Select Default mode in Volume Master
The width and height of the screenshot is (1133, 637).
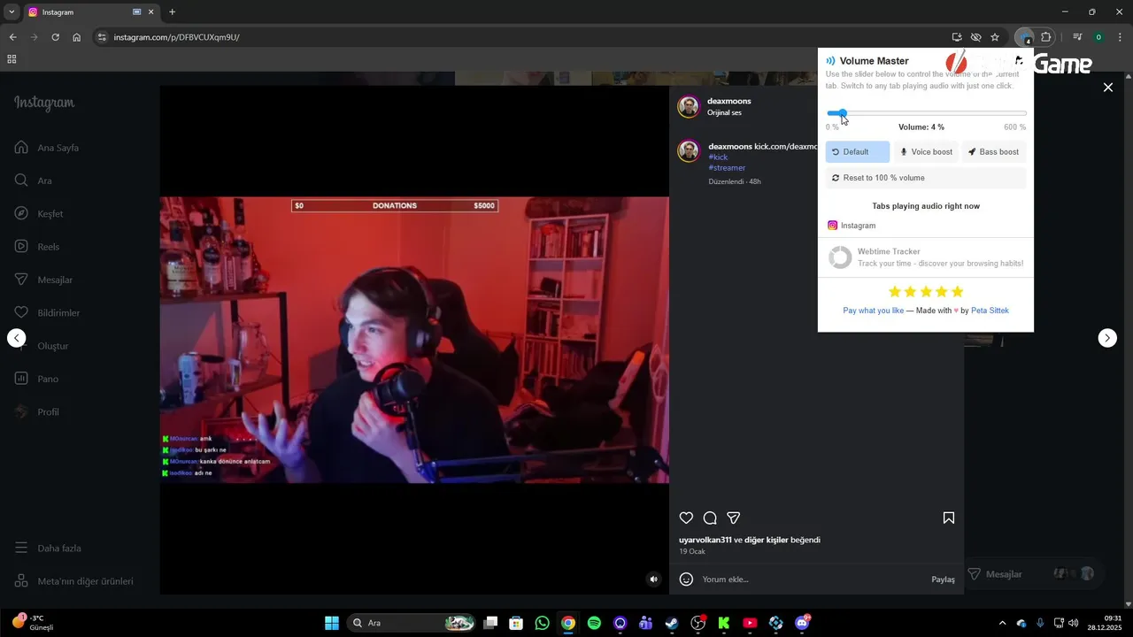pos(857,152)
